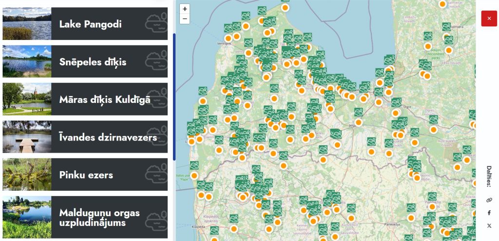Share this map on Facebook

point(489,213)
